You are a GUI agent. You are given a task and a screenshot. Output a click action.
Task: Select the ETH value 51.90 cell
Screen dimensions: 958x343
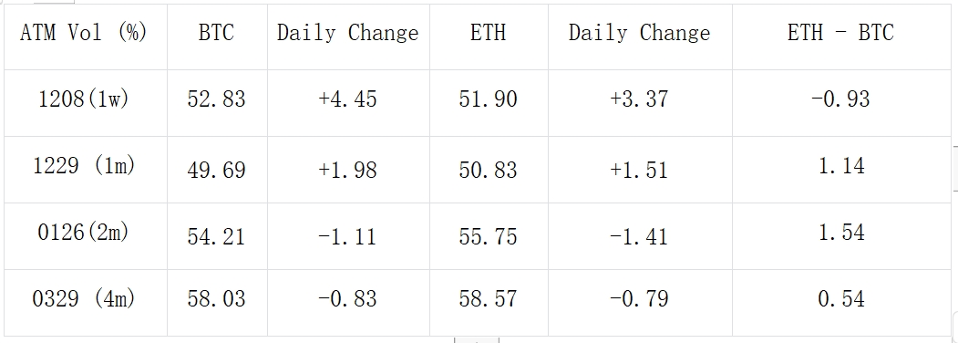click(x=489, y=103)
